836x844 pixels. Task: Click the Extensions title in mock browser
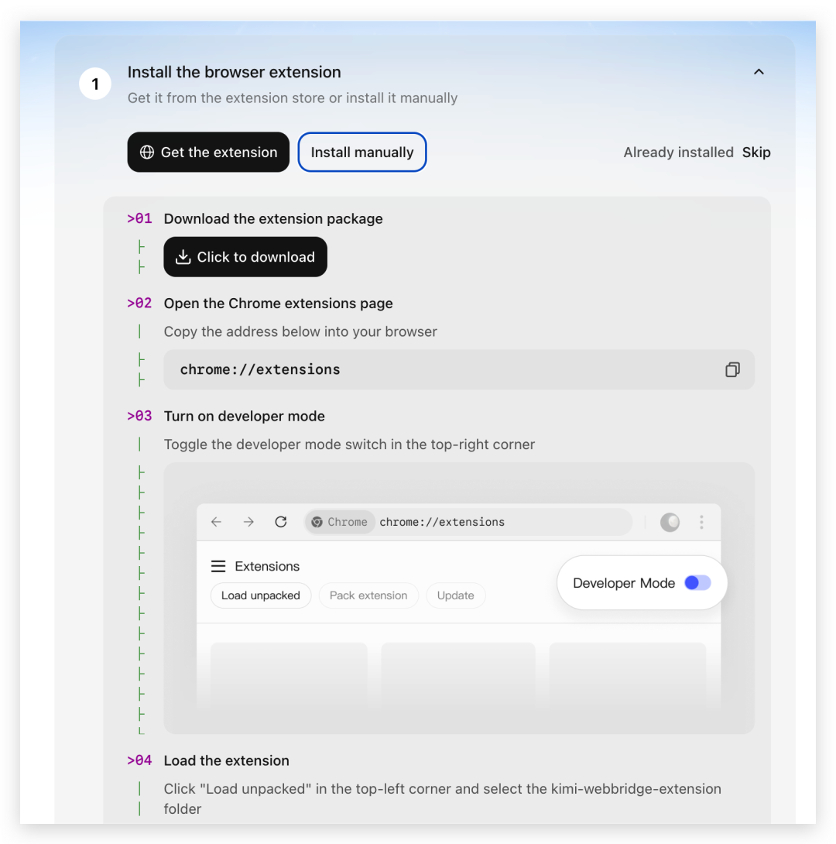267,566
